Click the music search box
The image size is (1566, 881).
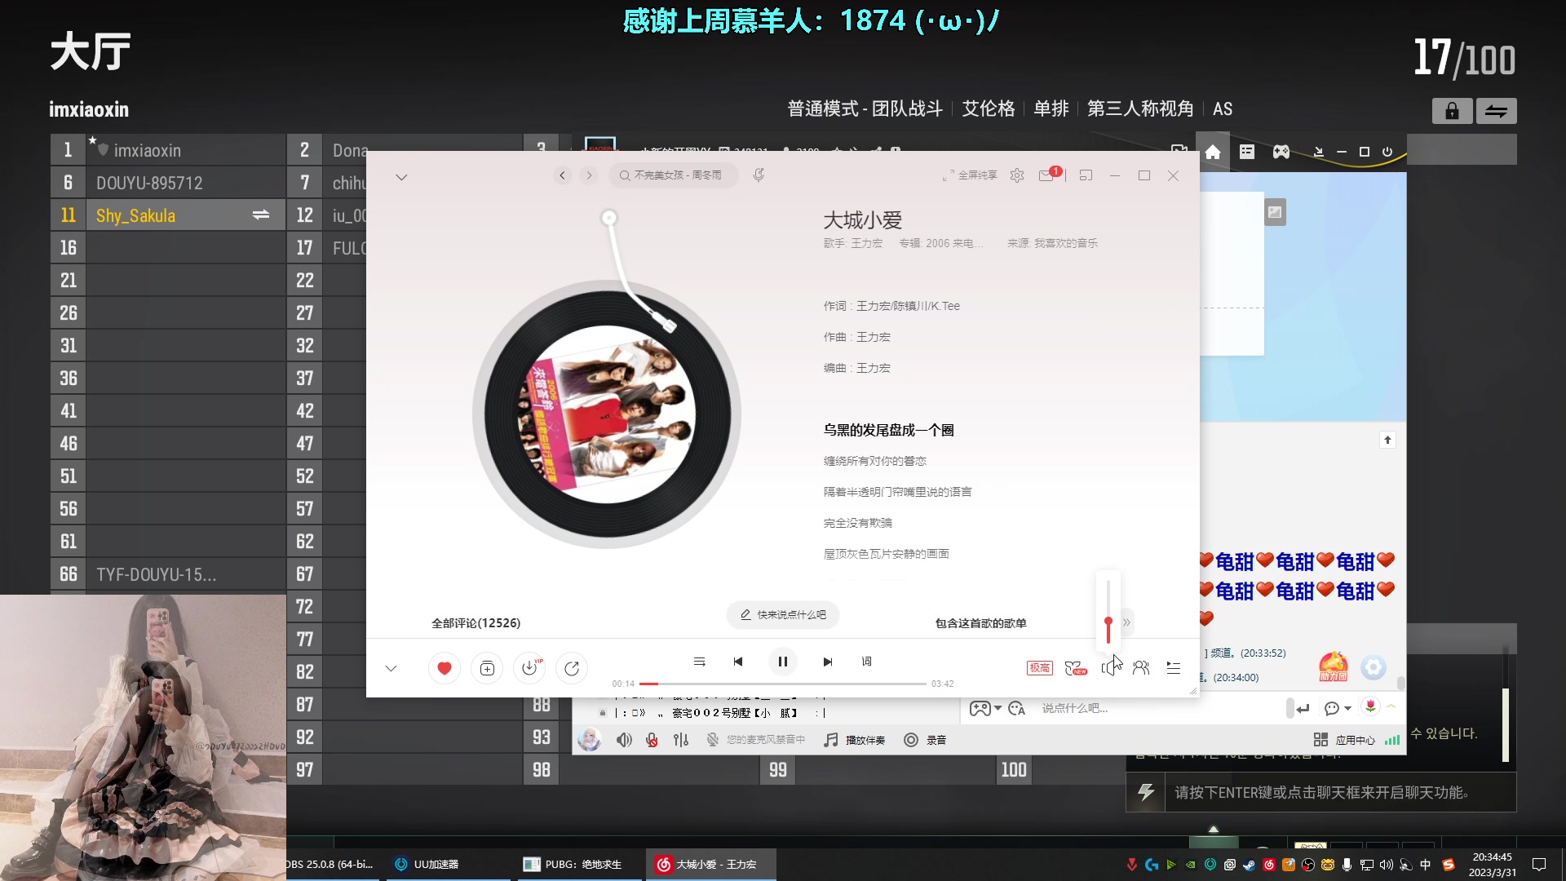pos(674,175)
